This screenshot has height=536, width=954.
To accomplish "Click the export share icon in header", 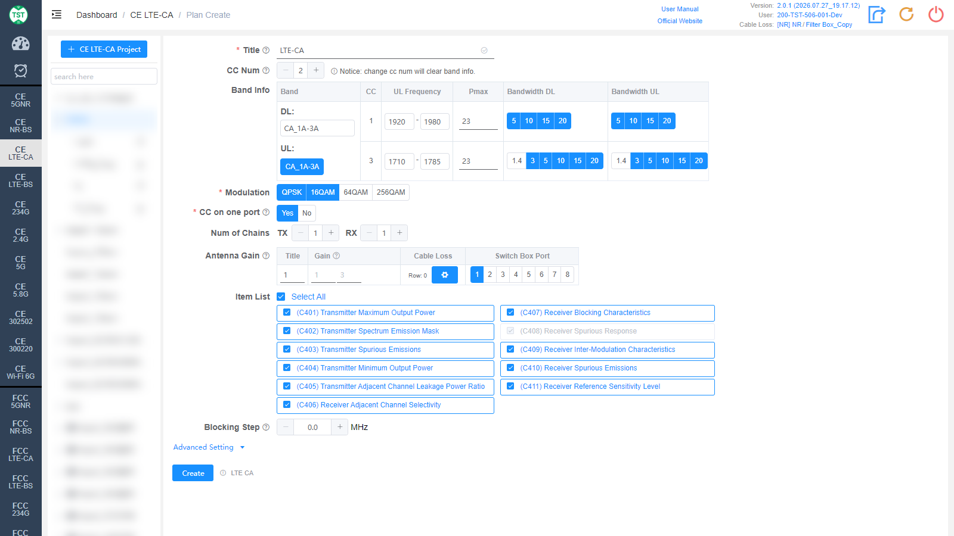I will pyautogui.click(x=876, y=14).
